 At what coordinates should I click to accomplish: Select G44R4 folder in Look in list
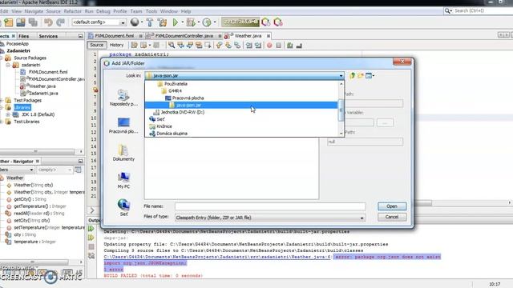click(175, 90)
